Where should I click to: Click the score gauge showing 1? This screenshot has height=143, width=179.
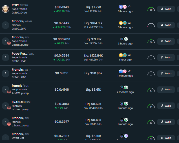(x=151, y=25)
